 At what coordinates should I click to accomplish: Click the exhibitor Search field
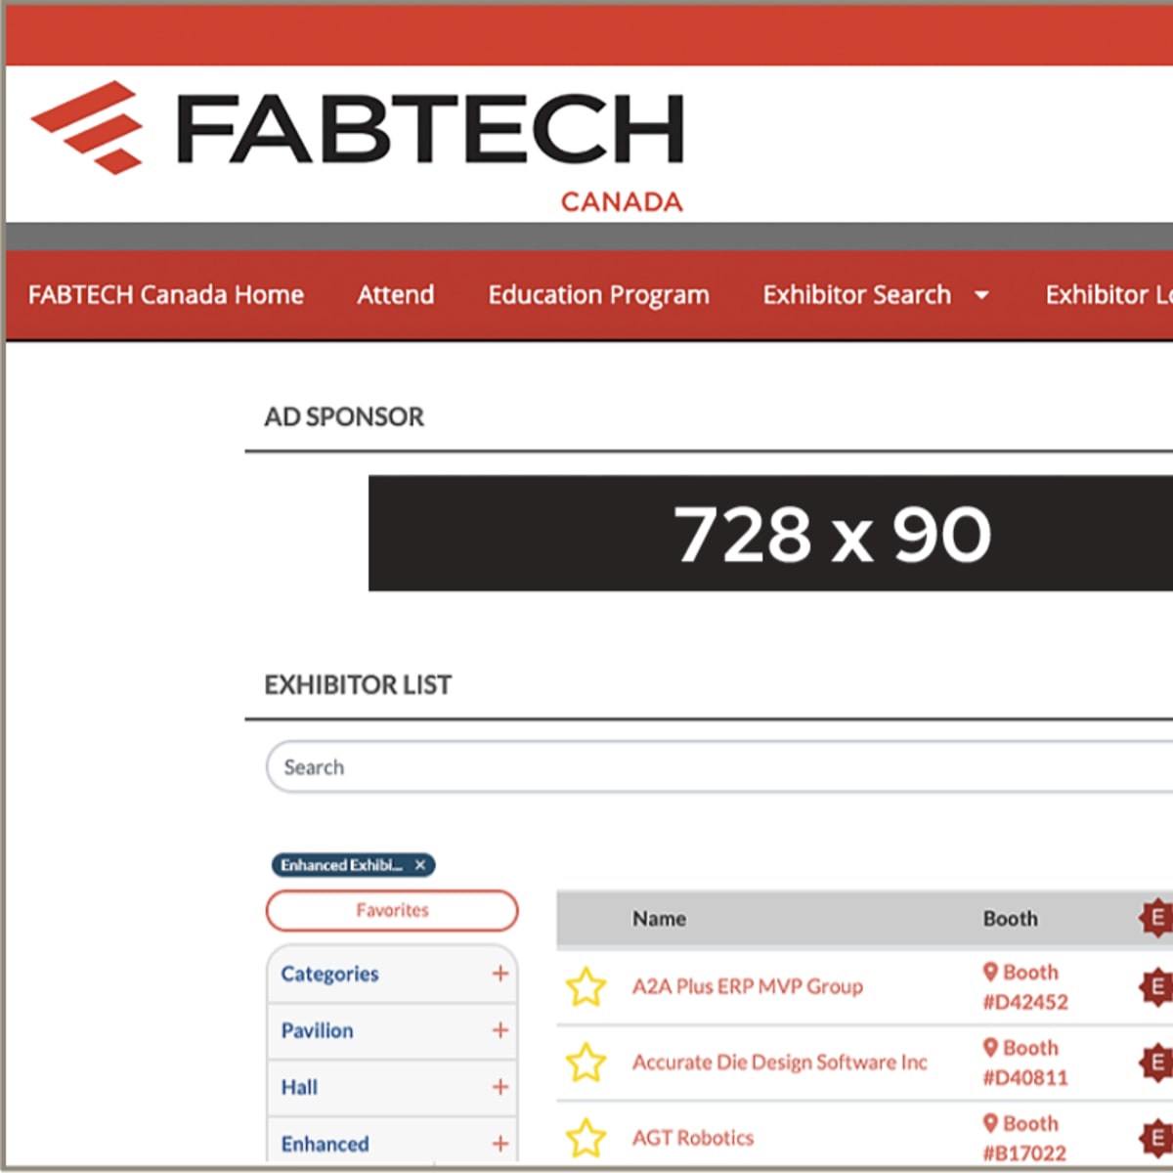pos(719,767)
